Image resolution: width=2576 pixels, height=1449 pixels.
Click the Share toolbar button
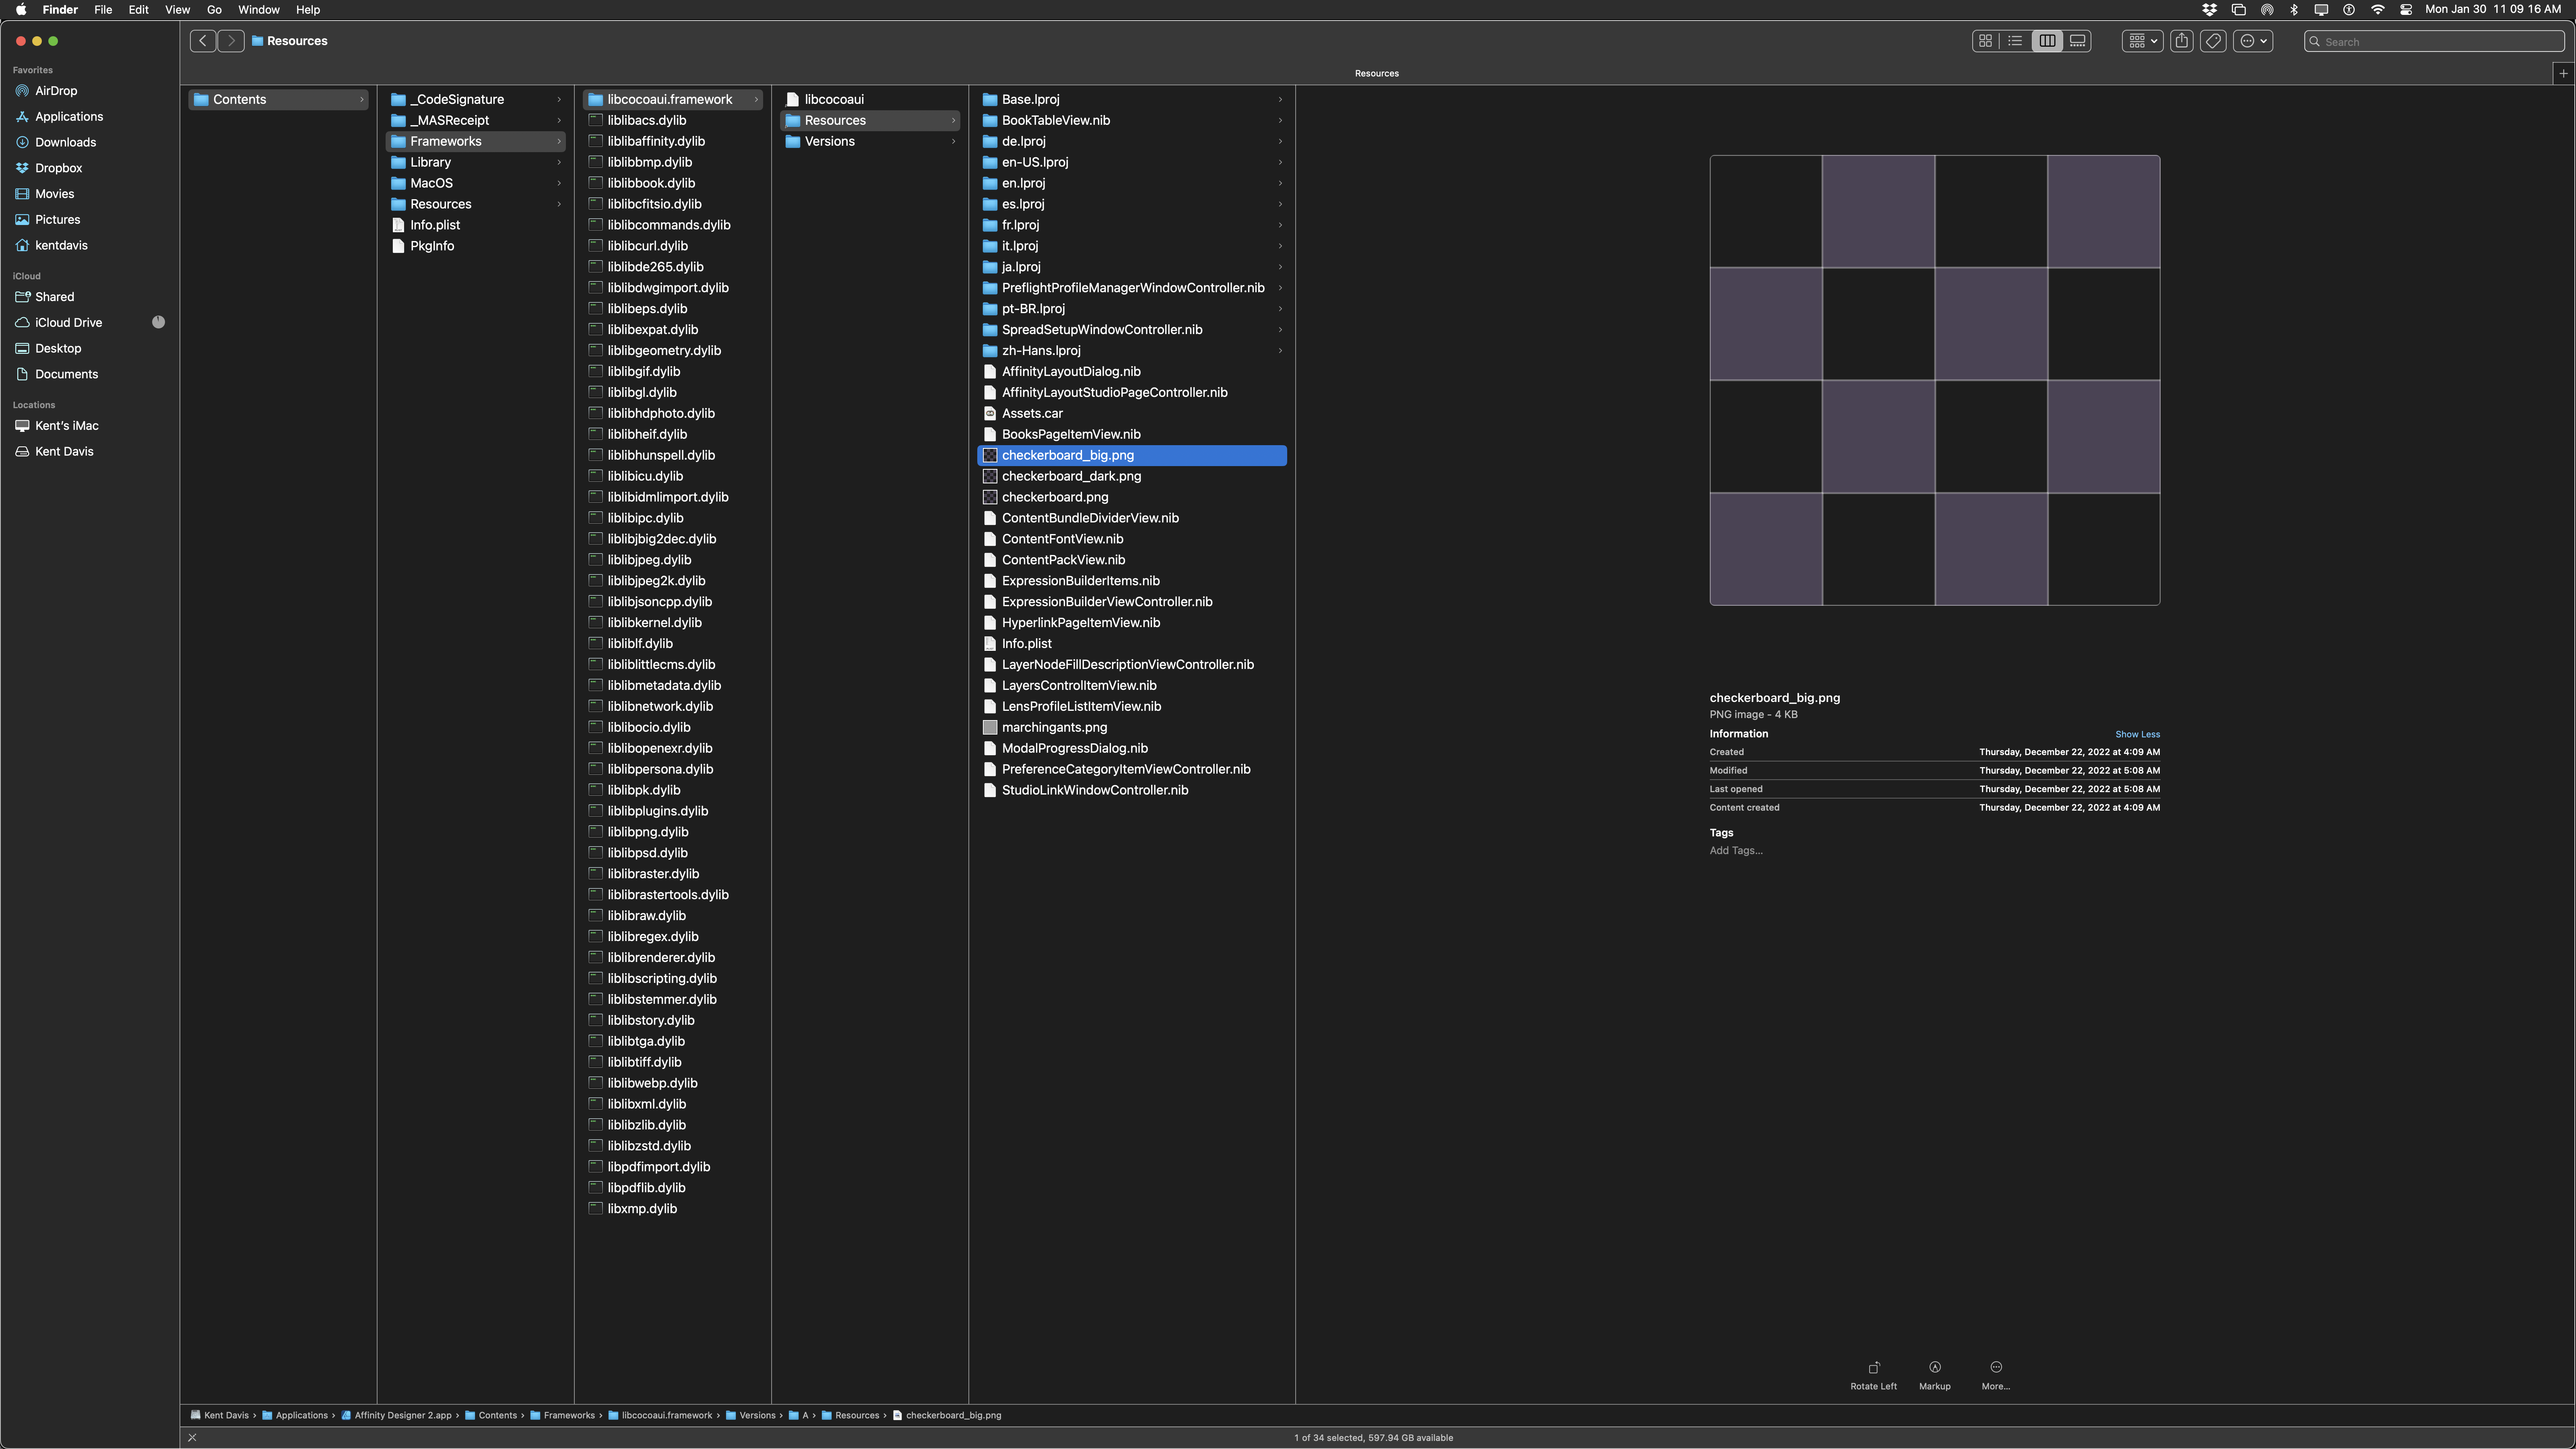coord(2182,41)
